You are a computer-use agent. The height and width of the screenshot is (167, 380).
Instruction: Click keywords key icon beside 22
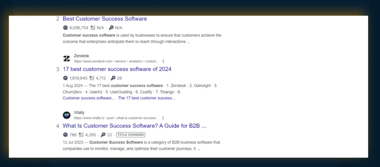[x=103, y=135]
